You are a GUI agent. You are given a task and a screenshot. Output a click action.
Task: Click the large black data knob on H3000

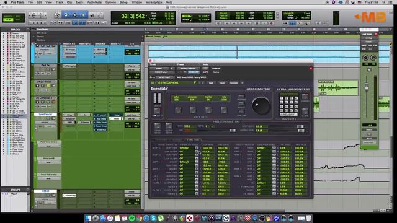261,106
